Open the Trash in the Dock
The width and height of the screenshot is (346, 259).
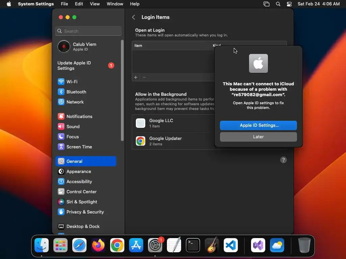[x=304, y=245]
